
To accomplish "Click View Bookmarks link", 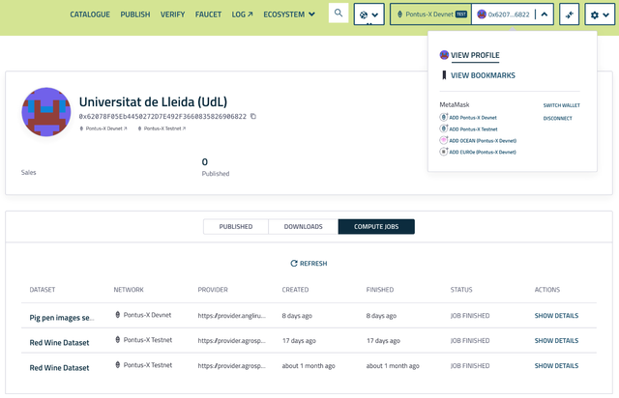I will coord(482,75).
